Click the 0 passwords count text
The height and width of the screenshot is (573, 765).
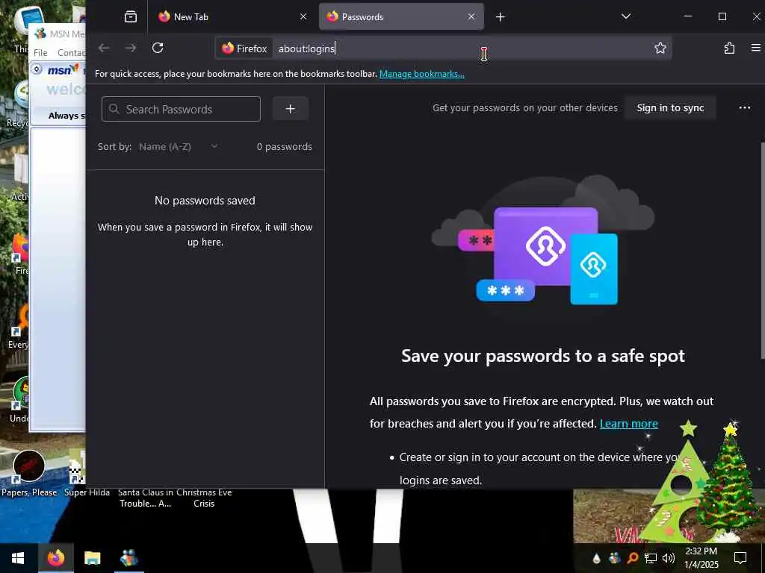(x=285, y=147)
